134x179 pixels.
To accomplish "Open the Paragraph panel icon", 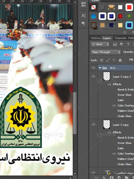I will click(83, 24).
